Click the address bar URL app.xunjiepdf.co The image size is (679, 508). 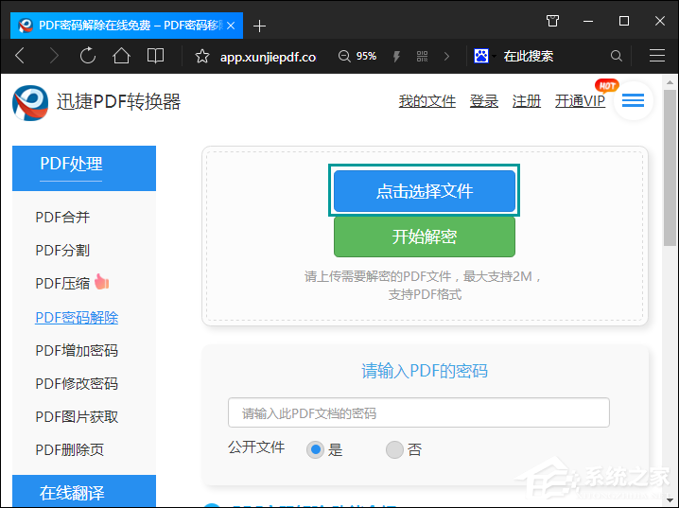(x=268, y=57)
